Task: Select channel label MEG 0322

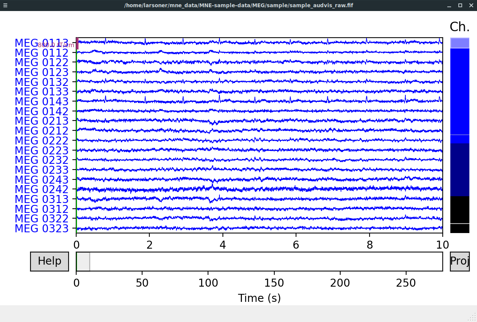Action: click(42, 219)
